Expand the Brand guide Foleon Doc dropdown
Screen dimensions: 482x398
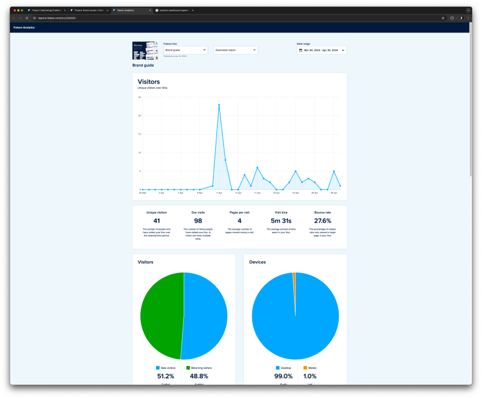point(185,50)
